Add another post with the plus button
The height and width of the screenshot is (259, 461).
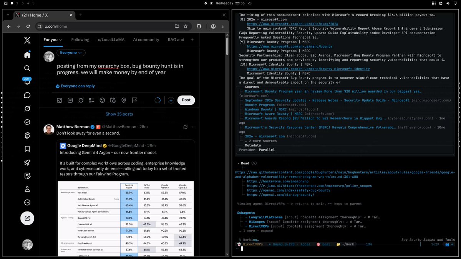(171, 100)
